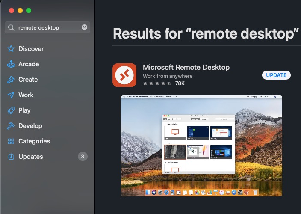Open the Updates download arrow icon
The width and height of the screenshot is (301, 214).
pyautogui.click(x=11, y=157)
